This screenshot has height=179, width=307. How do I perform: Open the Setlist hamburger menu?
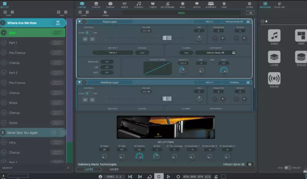click(x=5, y=3)
